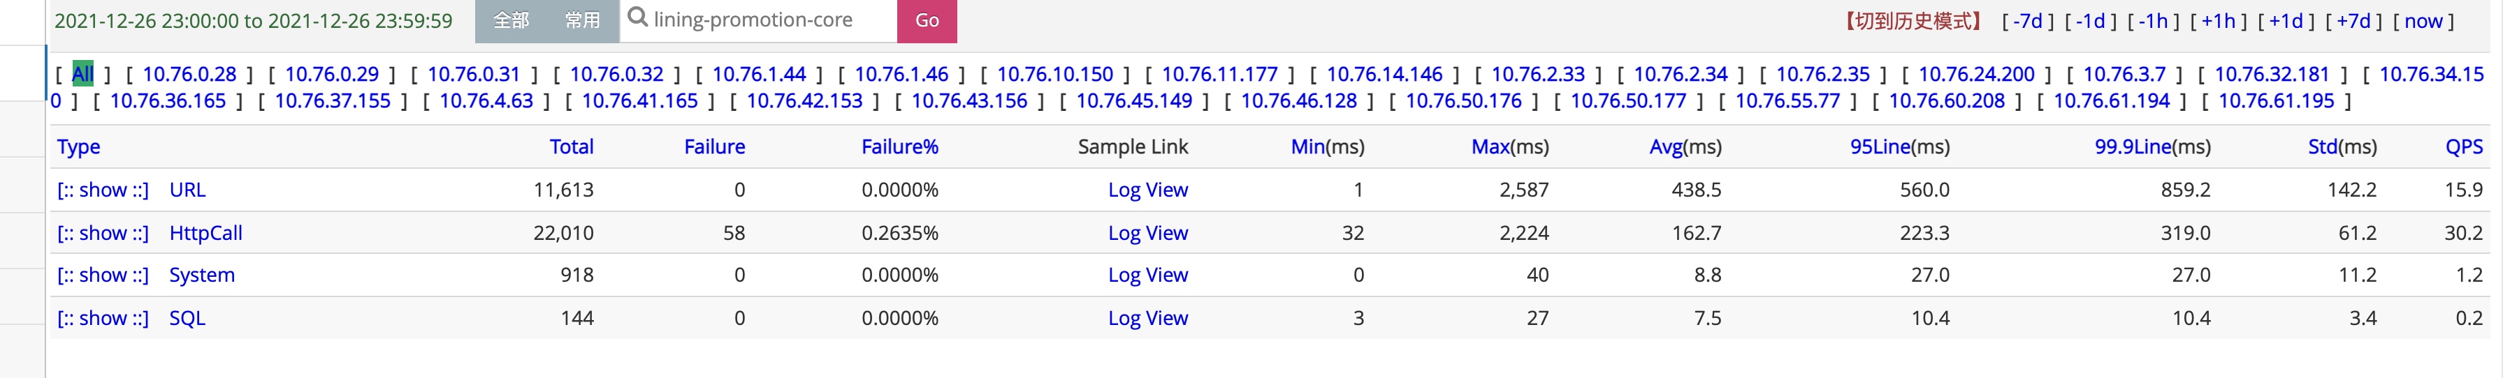Open Log View for HttpCall
Image resolution: width=2503 pixels, height=378 pixels.
1147,233
